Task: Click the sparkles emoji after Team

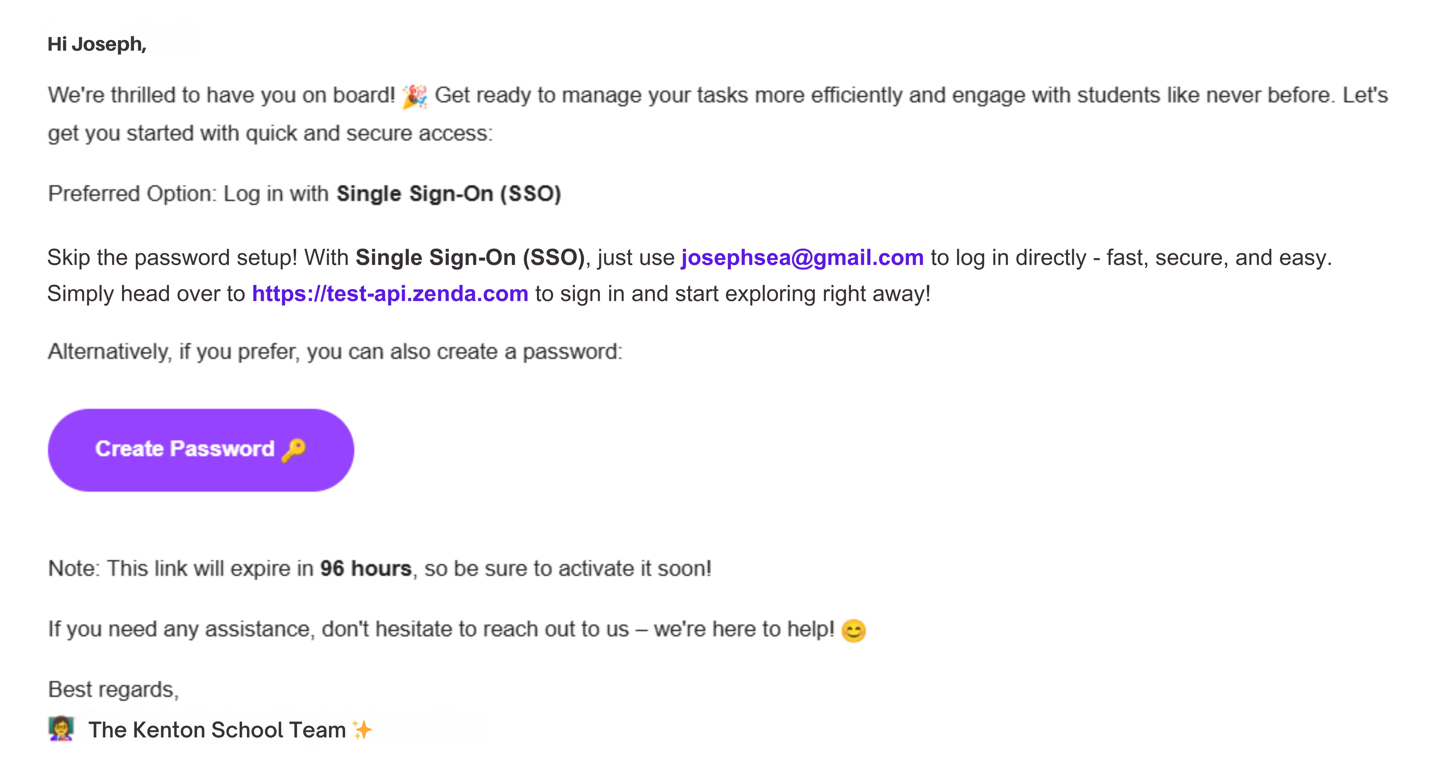Action: click(362, 730)
